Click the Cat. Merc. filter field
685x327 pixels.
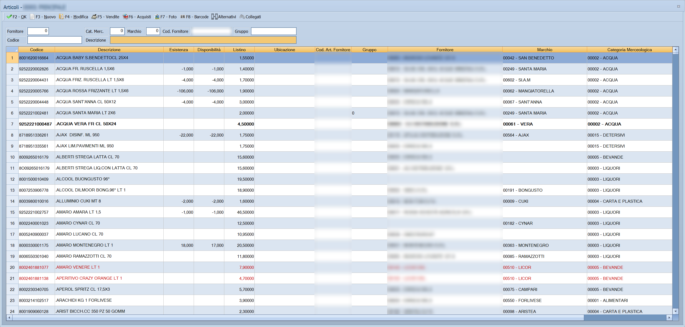click(117, 31)
